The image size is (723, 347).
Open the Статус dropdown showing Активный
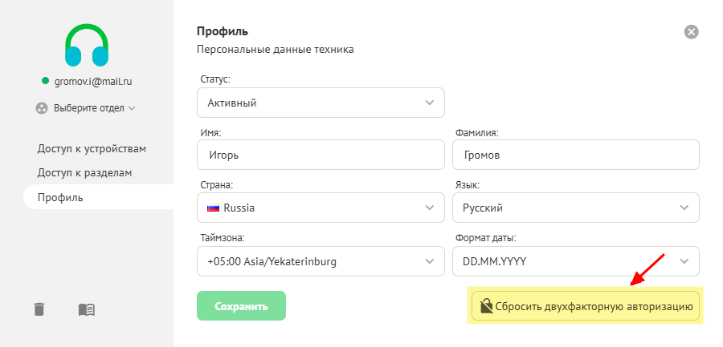click(x=321, y=103)
